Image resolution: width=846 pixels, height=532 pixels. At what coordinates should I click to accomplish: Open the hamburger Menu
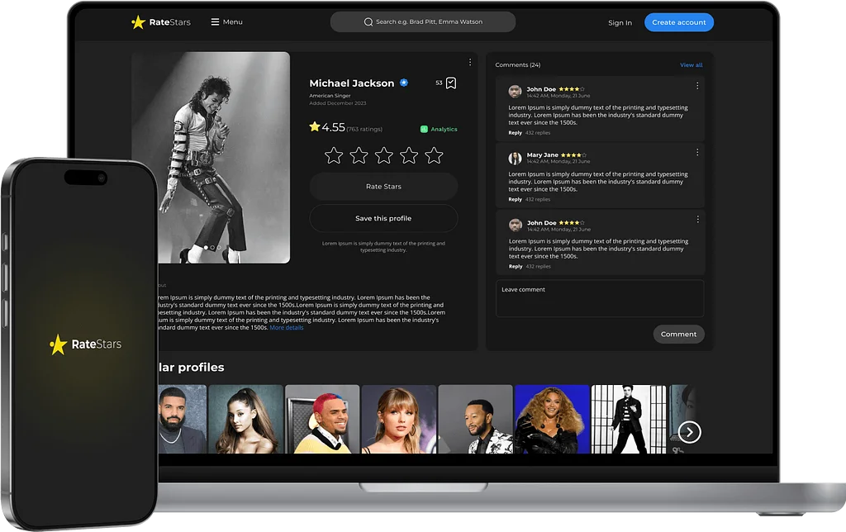click(x=226, y=22)
